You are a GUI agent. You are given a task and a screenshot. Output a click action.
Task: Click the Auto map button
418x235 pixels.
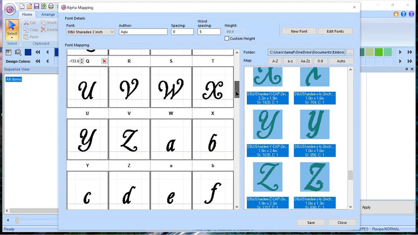pos(341,61)
